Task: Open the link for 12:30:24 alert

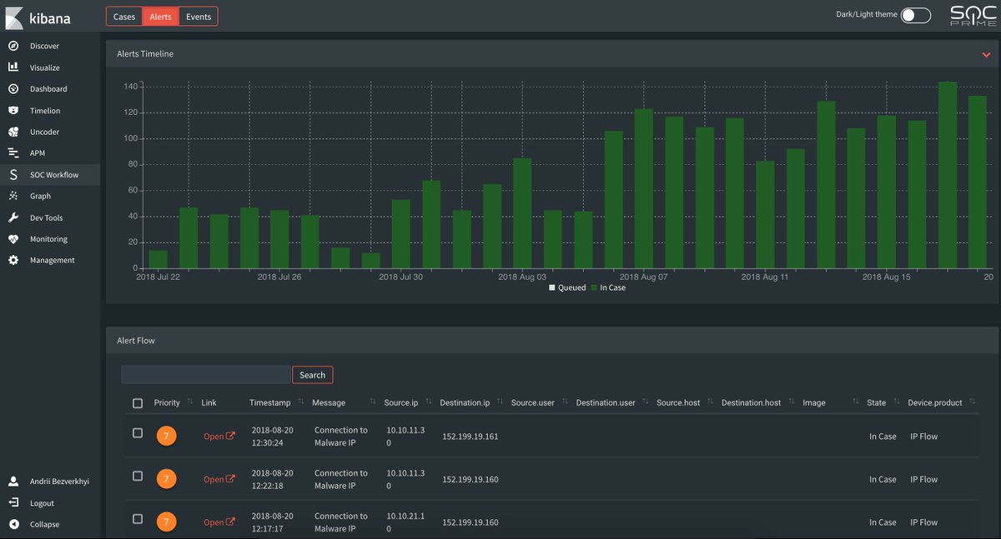Action: pos(219,436)
